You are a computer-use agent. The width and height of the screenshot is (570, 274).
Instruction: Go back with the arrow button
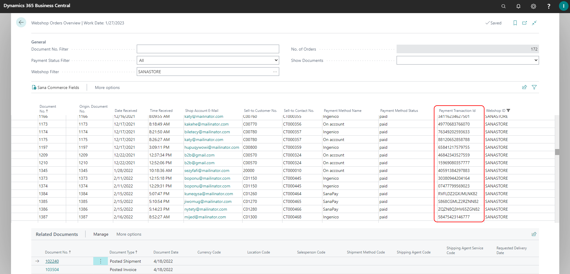click(21, 22)
